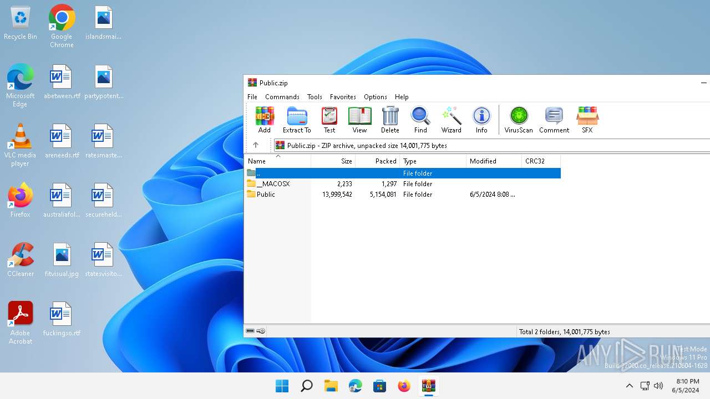
Task: Go up one folder level arrow
Action: [256, 145]
